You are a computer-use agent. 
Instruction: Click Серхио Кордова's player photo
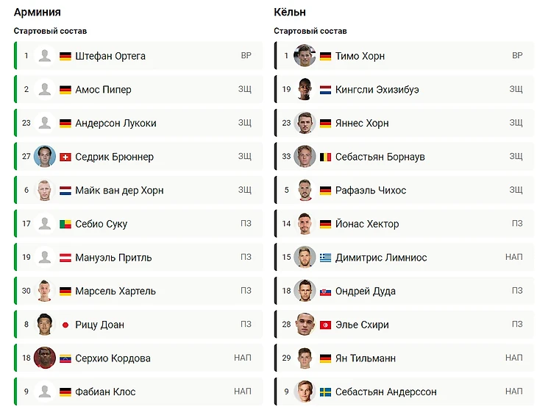[x=45, y=358]
